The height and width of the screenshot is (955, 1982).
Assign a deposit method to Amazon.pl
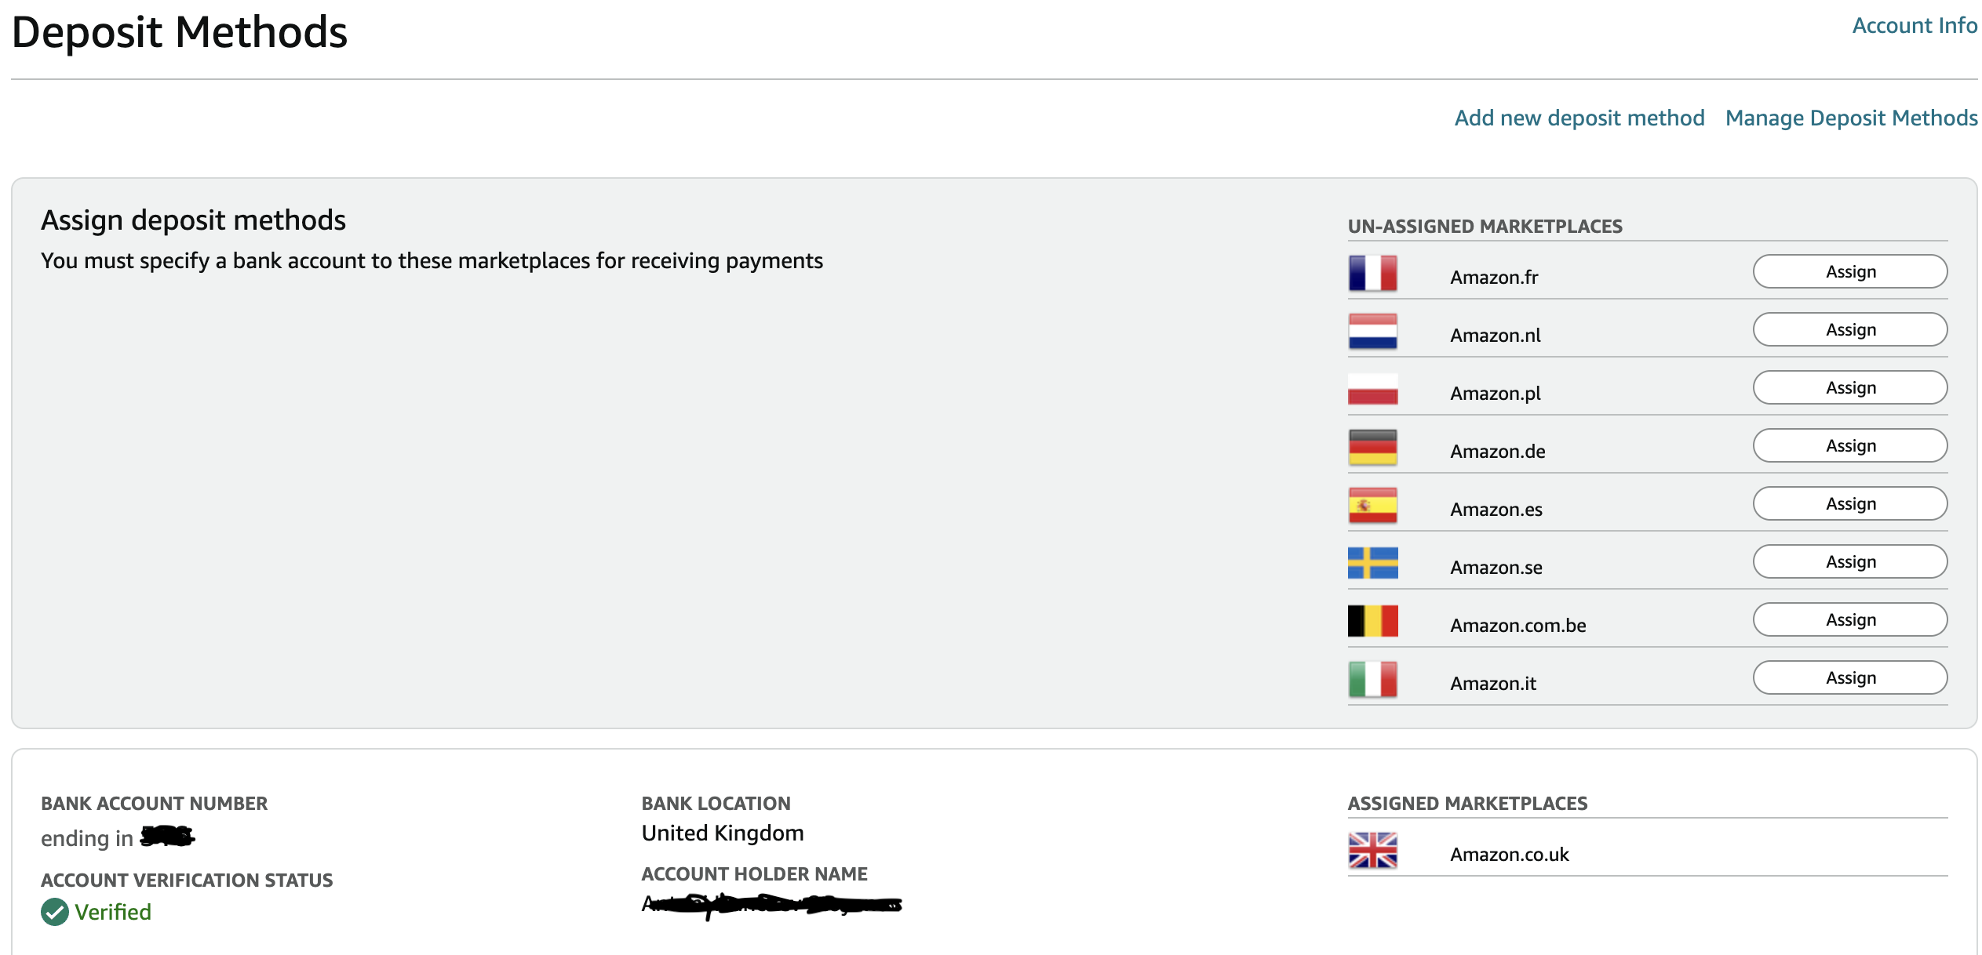pos(1850,387)
